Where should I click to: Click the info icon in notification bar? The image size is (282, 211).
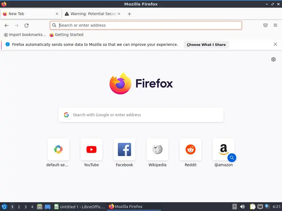point(7,44)
